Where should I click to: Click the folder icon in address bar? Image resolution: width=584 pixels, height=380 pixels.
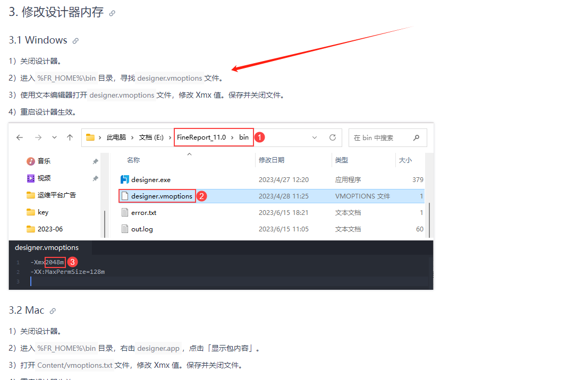(90, 137)
